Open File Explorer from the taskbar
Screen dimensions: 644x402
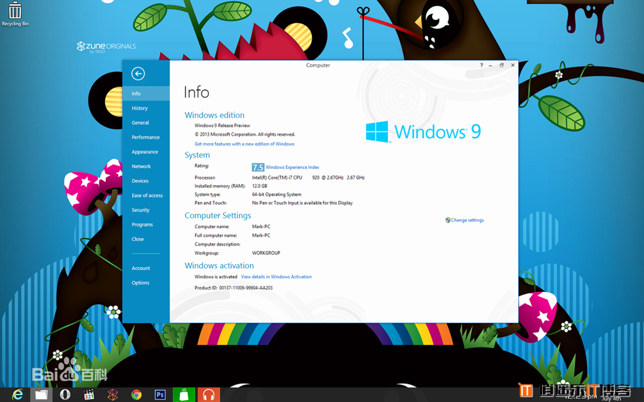coord(41,394)
